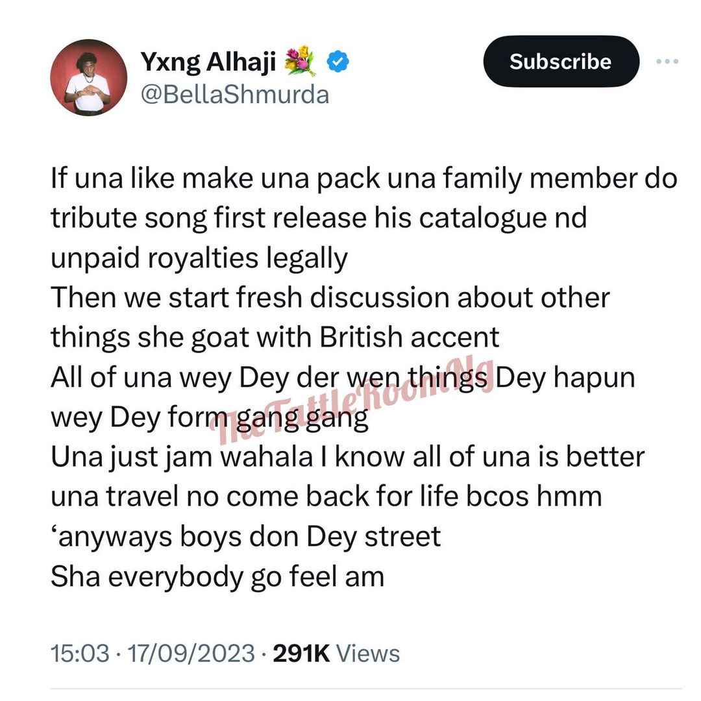The height and width of the screenshot is (701, 701).
Task: Open the Yxng Alhaji display name link
Action: (x=208, y=62)
